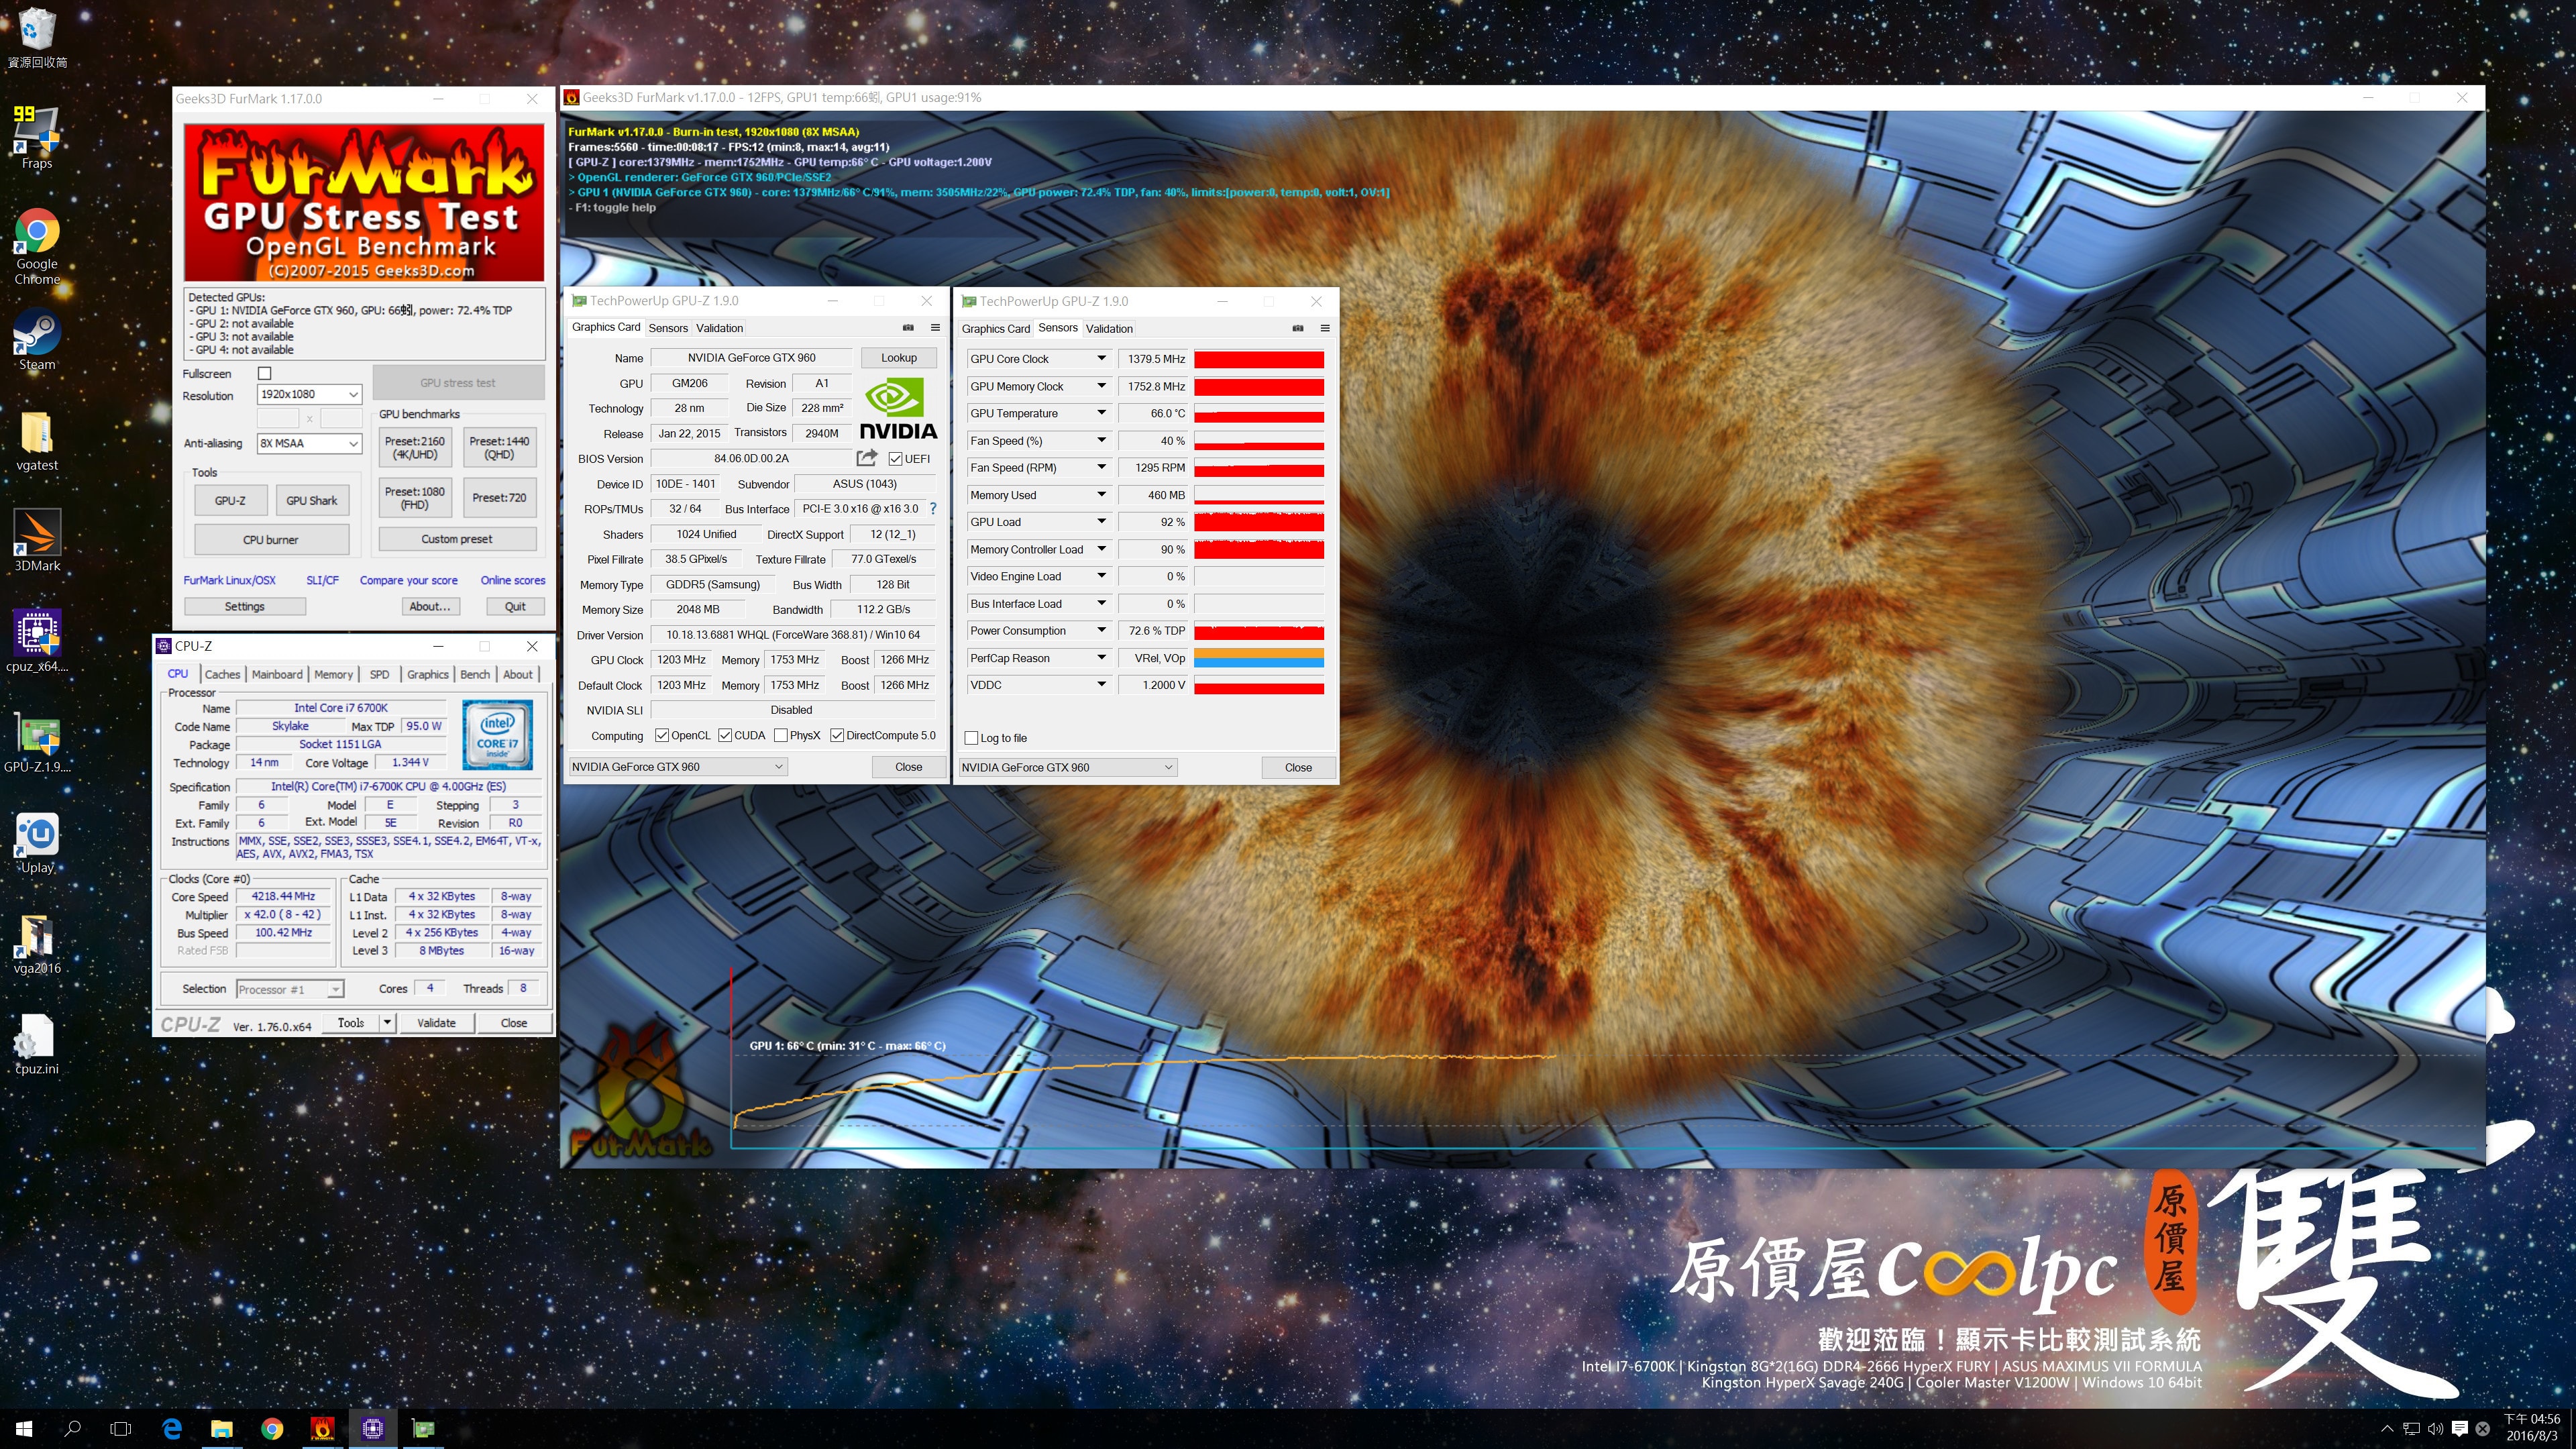Expand the PerfCap Reason sensor dropdown
Image resolution: width=2576 pixels, height=1449 pixels.
1101,657
